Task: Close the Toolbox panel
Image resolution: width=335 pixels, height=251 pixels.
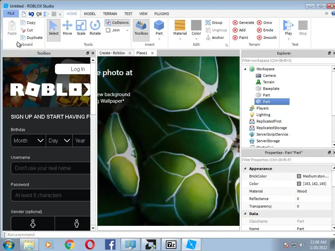Action: (93, 53)
